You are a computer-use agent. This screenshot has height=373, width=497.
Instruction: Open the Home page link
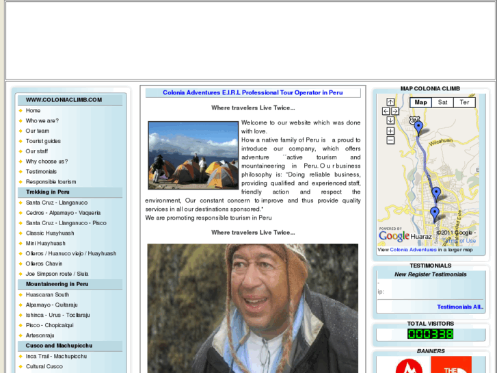point(33,110)
